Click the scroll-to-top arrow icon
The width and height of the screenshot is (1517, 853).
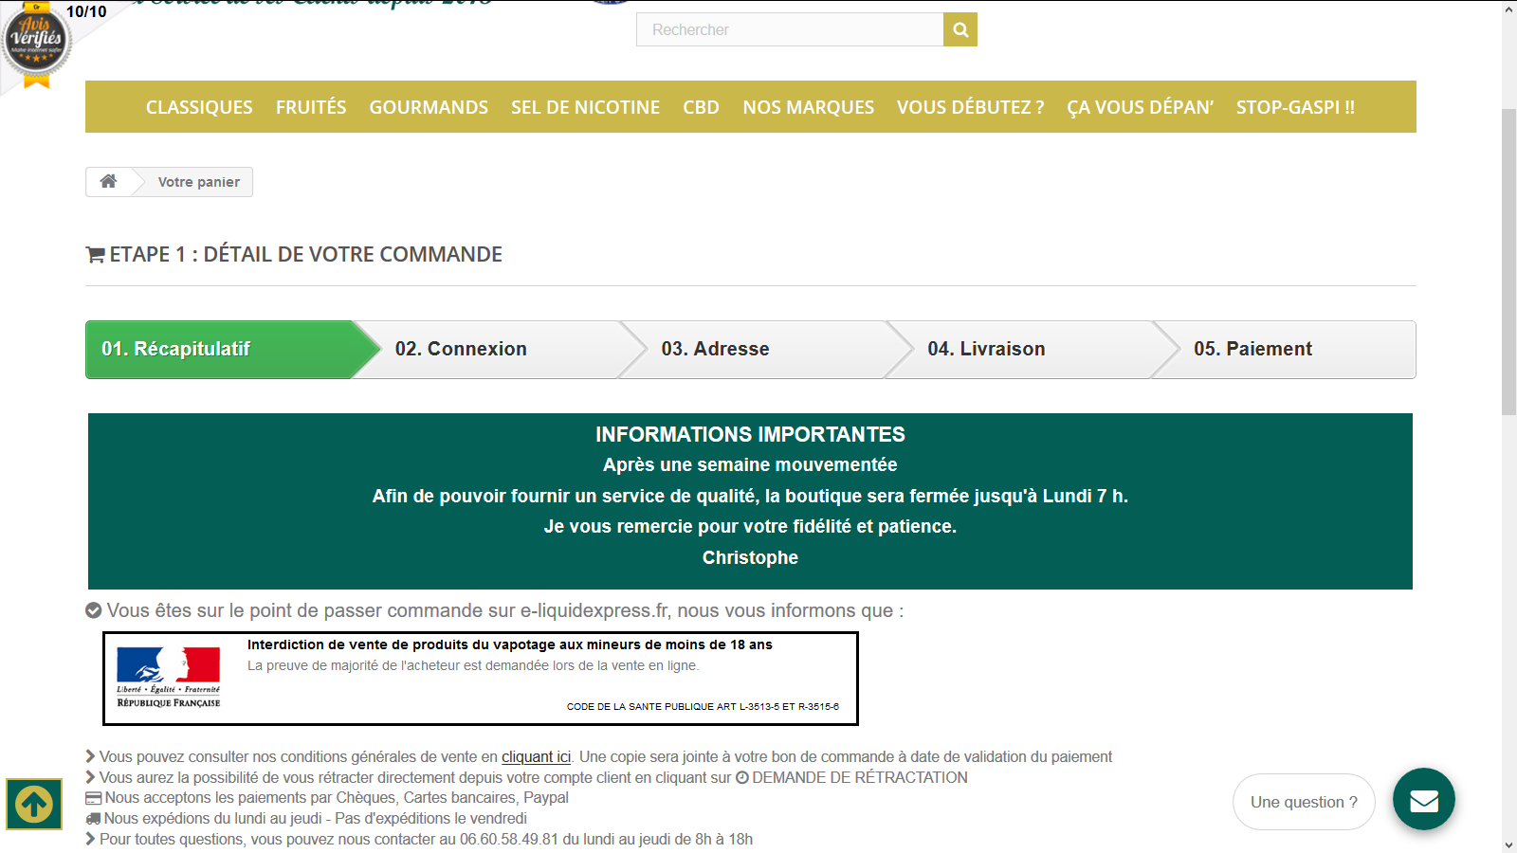(x=34, y=805)
